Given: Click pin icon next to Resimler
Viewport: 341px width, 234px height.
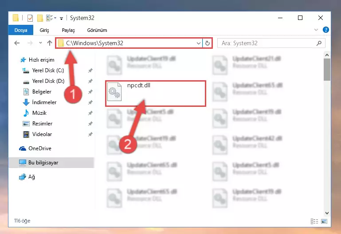Looking at the screenshot, I should click(x=90, y=124).
